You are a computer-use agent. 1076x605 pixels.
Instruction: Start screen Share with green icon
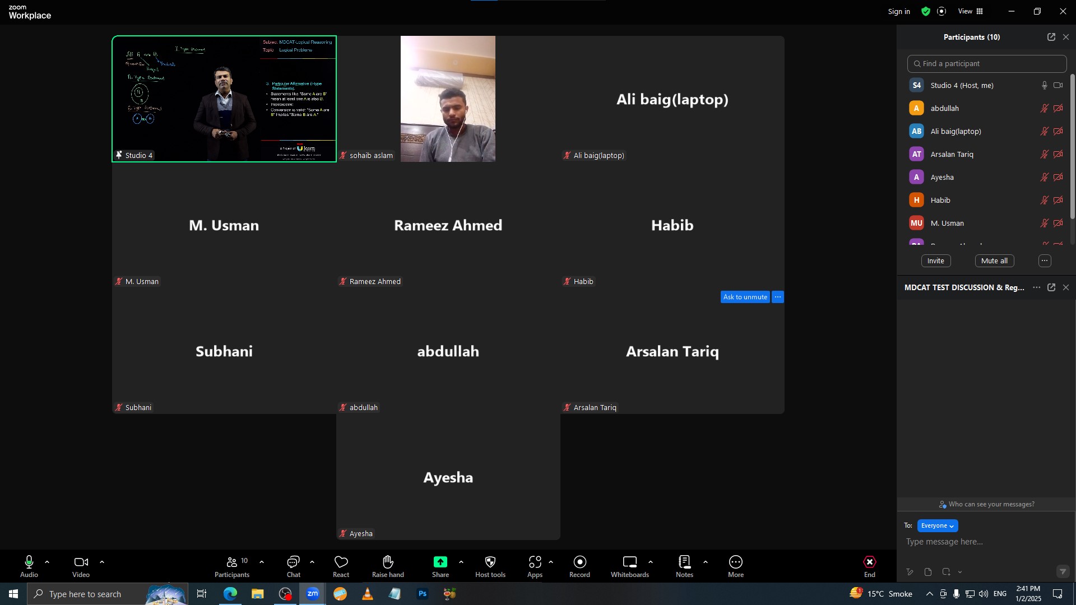440,562
